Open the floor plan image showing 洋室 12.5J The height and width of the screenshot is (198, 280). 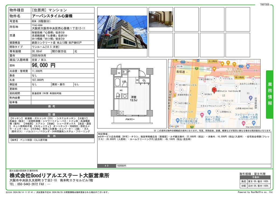point(132,94)
